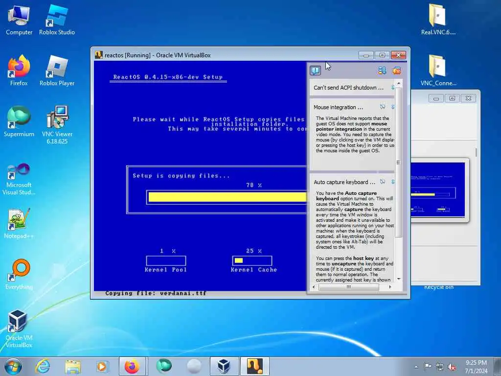Select the VNC_Conne... folder on desktop
The width and height of the screenshot is (501, 376).
pos(438,70)
